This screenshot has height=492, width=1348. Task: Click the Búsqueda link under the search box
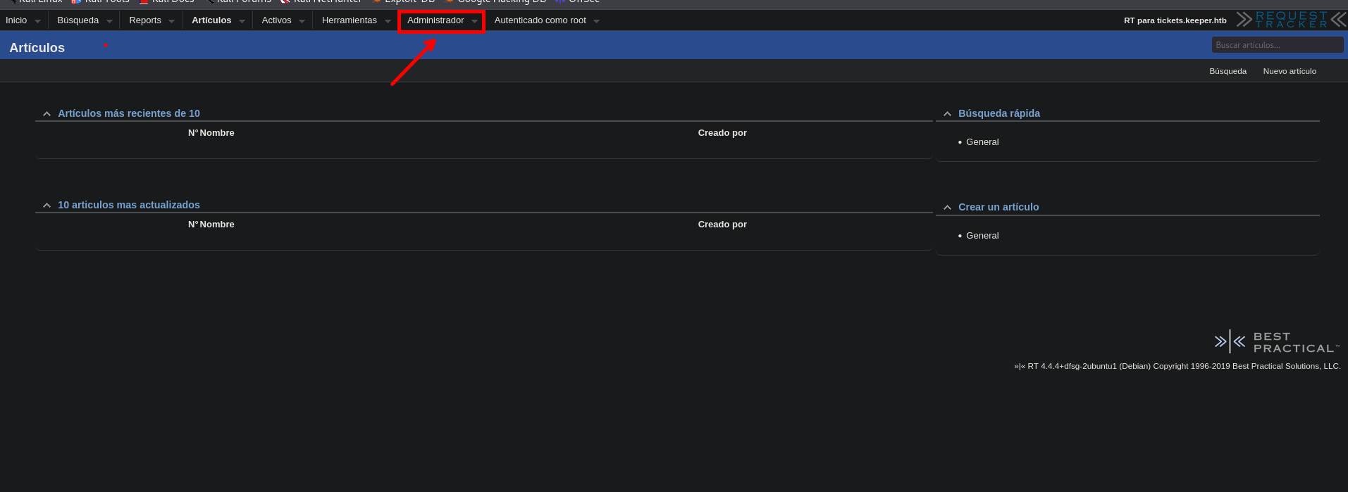pyautogui.click(x=1228, y=71)
